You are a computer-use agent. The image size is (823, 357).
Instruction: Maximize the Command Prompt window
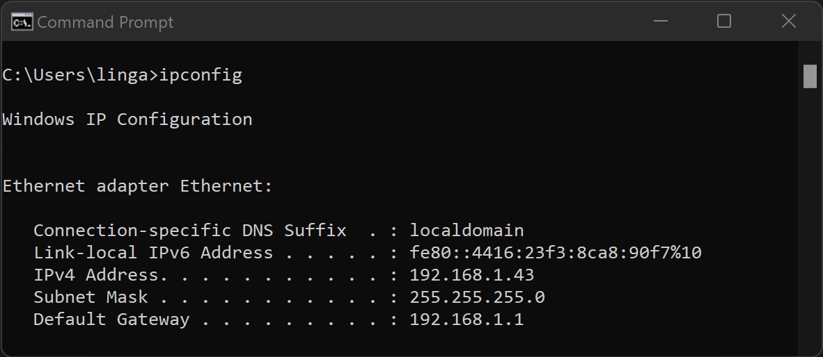click(x=724, y=22)
